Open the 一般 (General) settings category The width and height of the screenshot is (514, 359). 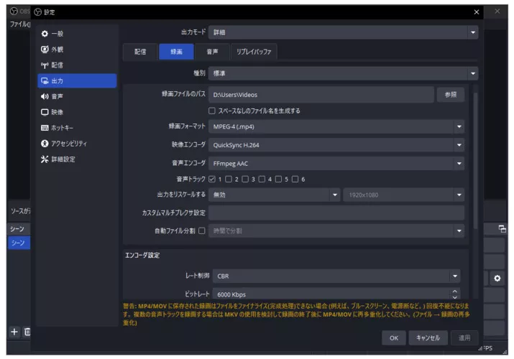(x=77, y=33)
